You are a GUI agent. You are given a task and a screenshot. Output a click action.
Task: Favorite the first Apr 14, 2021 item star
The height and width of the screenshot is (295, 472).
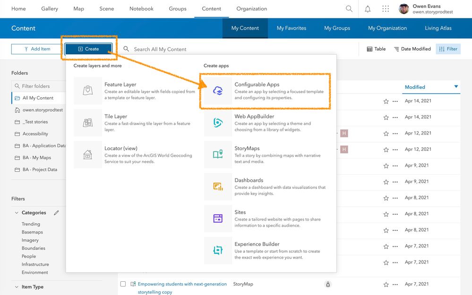(386, 101)
